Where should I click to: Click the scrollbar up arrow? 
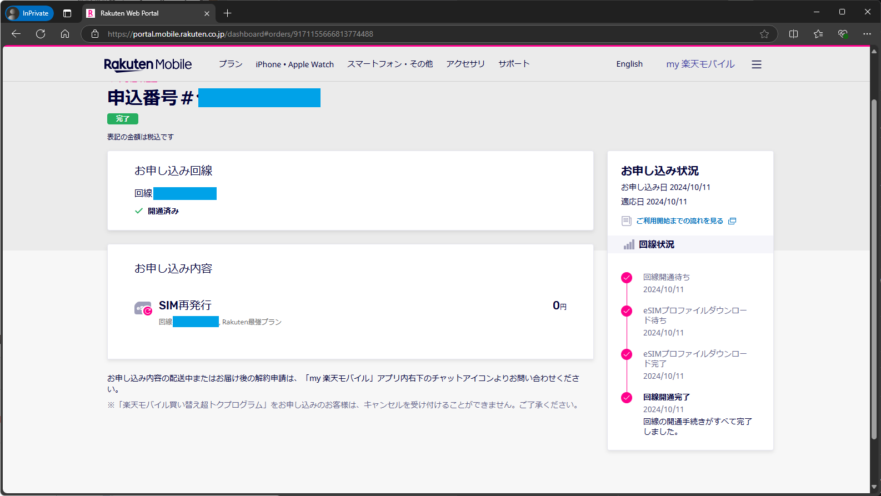(874, 52)
